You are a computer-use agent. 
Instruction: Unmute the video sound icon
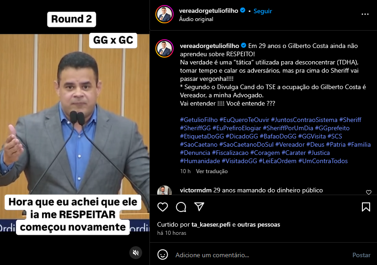pyautogui.click(x=136, y=253)
